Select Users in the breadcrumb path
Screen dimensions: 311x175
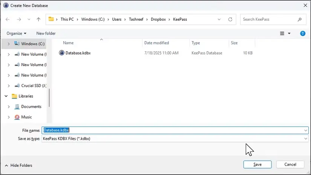(116, 20)
